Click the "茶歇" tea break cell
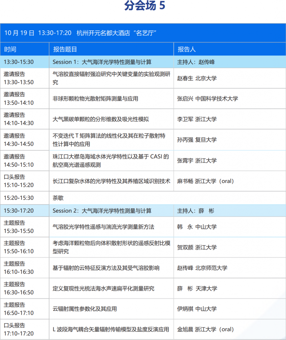Image resolution: width=286 pixels, height=340 pixels. (58, 198)
